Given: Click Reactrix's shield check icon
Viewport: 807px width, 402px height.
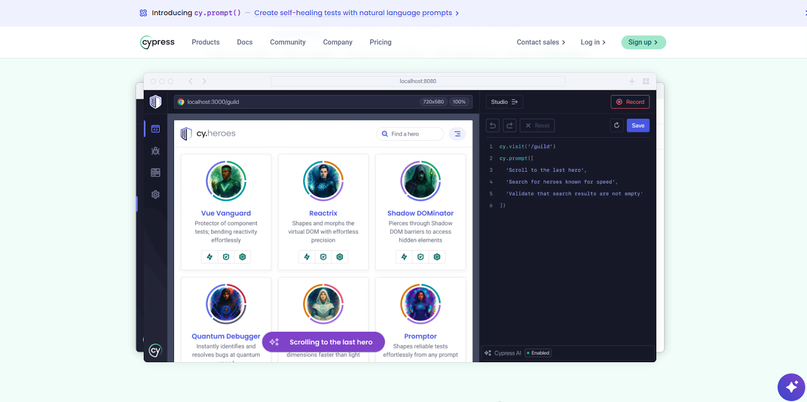Looking at the screenshot, I should [323, 257].
